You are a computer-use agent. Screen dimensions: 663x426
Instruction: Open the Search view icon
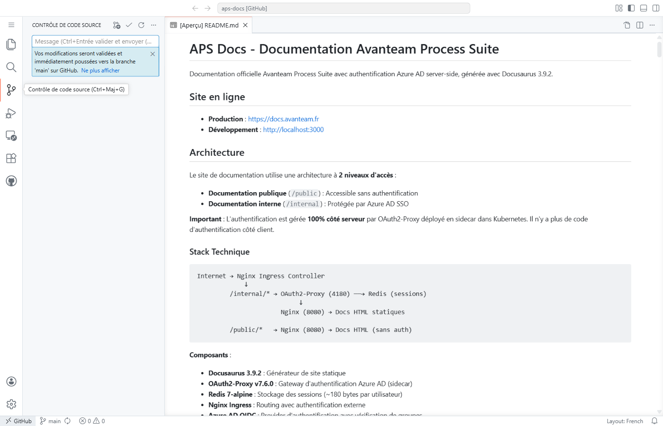pos(11,67)
